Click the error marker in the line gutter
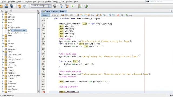173x97 pixels. click(x=44, y=92)
